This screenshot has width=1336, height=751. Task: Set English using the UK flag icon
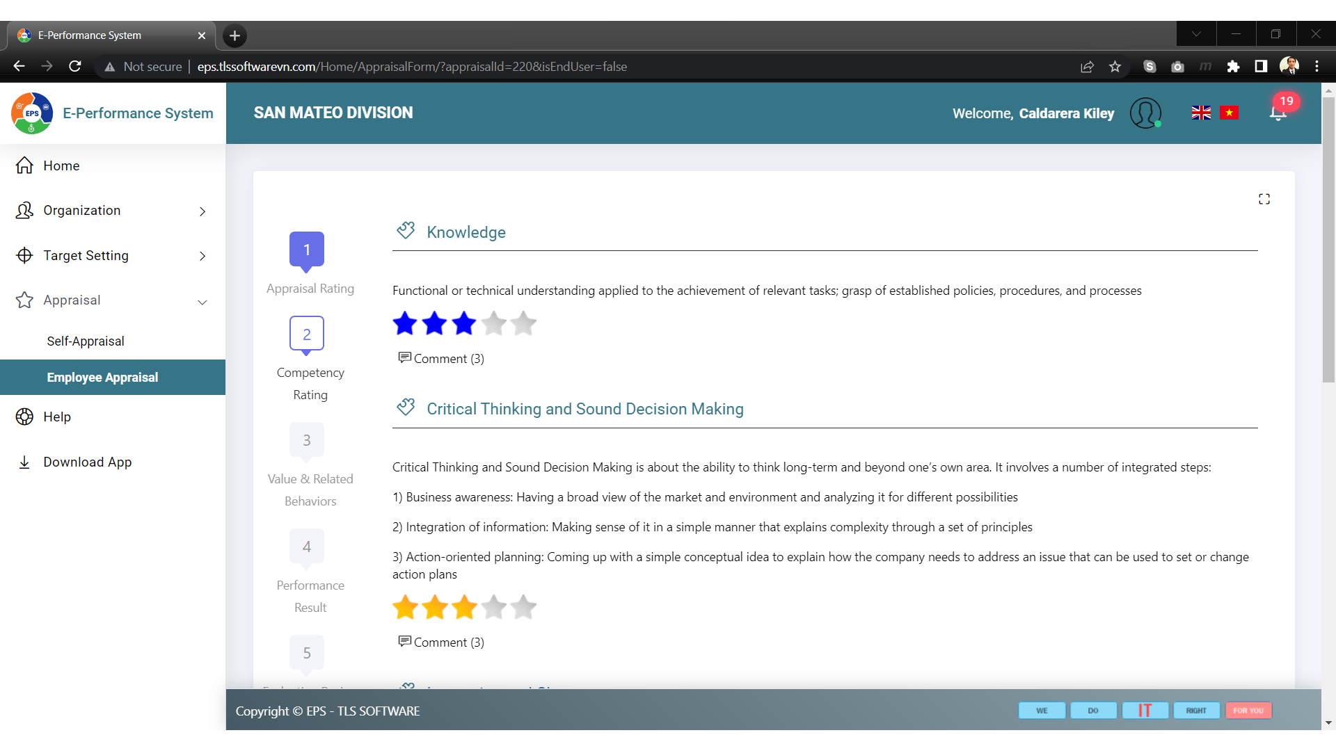pyautogui.click(x=1201, y=113)
